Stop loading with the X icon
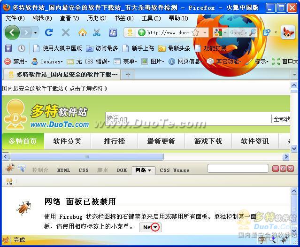Image resolution: width=300 pixels, height=247 pixels. point(66,32)
